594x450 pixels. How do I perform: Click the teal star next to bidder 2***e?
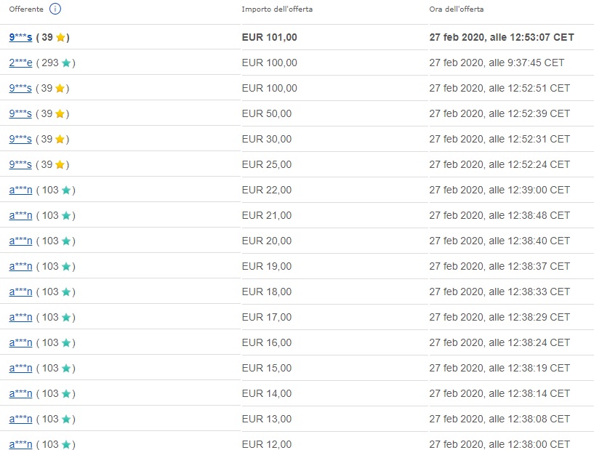tap(66, 63)
